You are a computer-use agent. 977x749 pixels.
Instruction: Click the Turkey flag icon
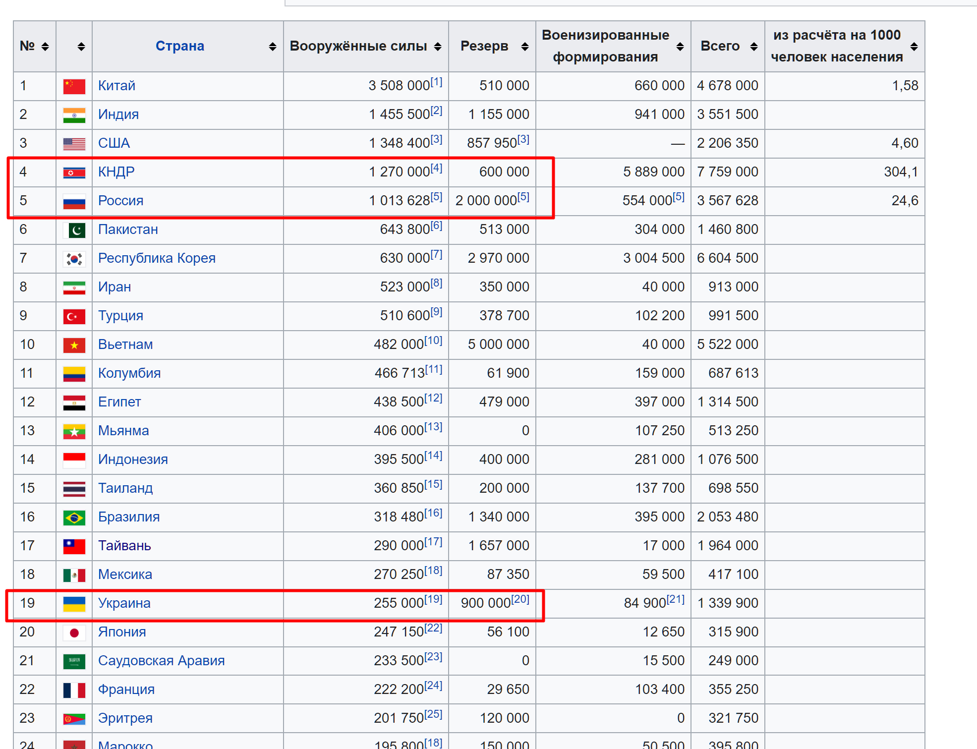coord(74,316)
